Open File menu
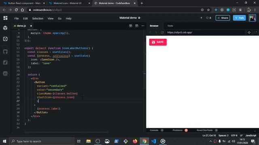The height and width of the screenshot is (145, 259). tap(17, 19)
